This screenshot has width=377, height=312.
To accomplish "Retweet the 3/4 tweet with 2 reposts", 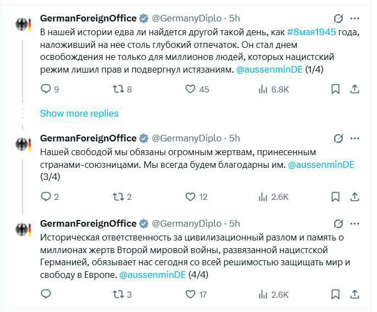I will point(117,196).
